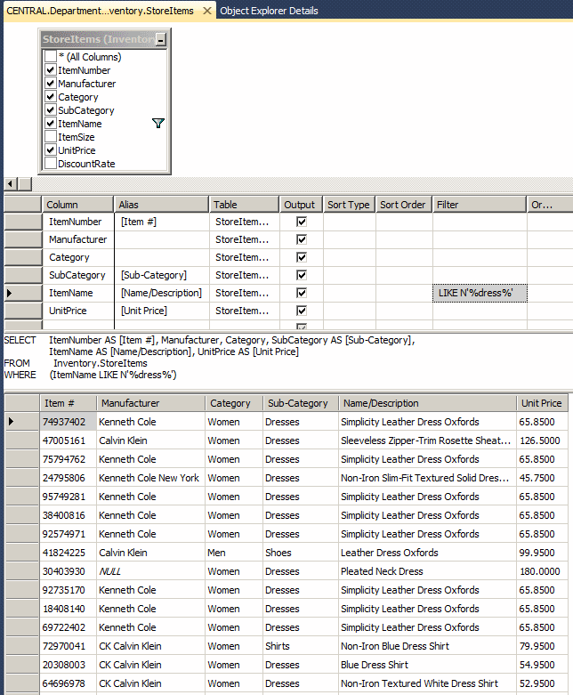Viewport: 573px width, 695px height.
Task: Toggle Output checkbox for Manufacturer criteria row
Action: 302,239
